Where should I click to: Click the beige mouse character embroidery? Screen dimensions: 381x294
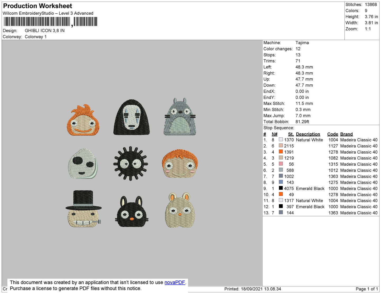coord(180,210)
